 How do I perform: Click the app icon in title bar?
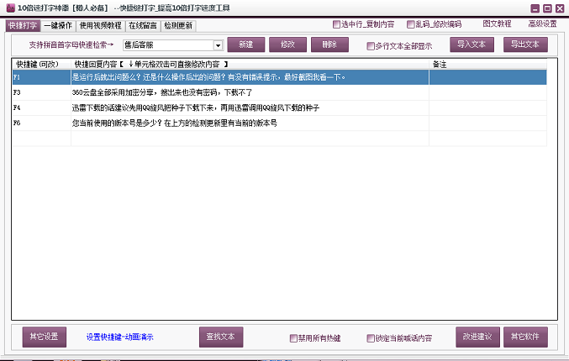click(x=8, y=8)
